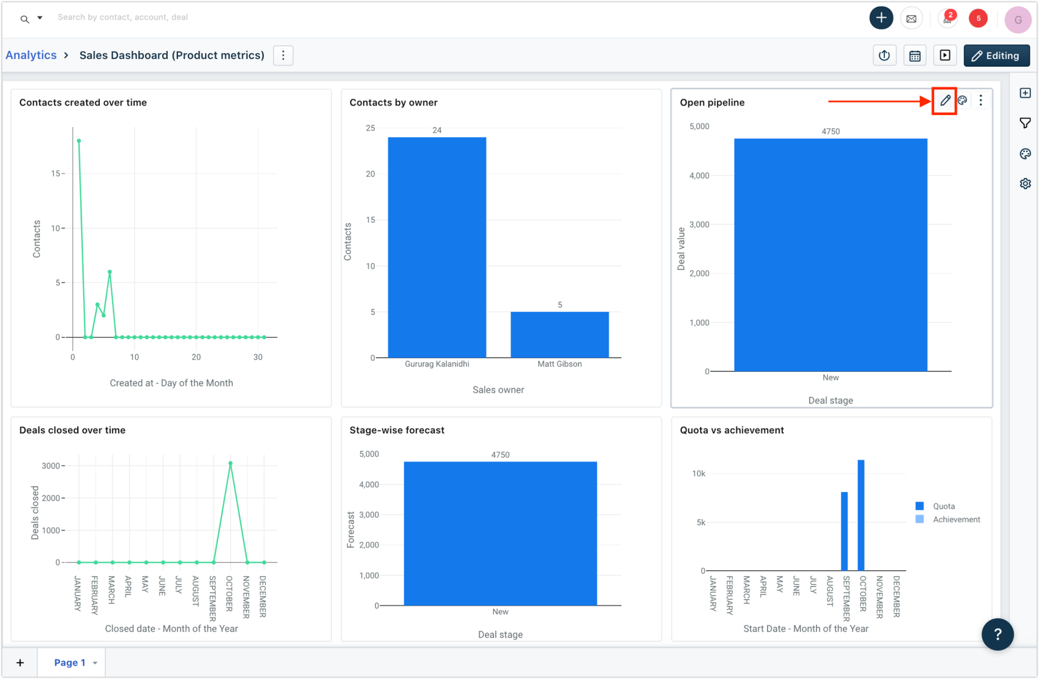Expand the Page 1 tab dropdown arrow
This screenshot has width=1039, height=679.
[x=95, y=663]
